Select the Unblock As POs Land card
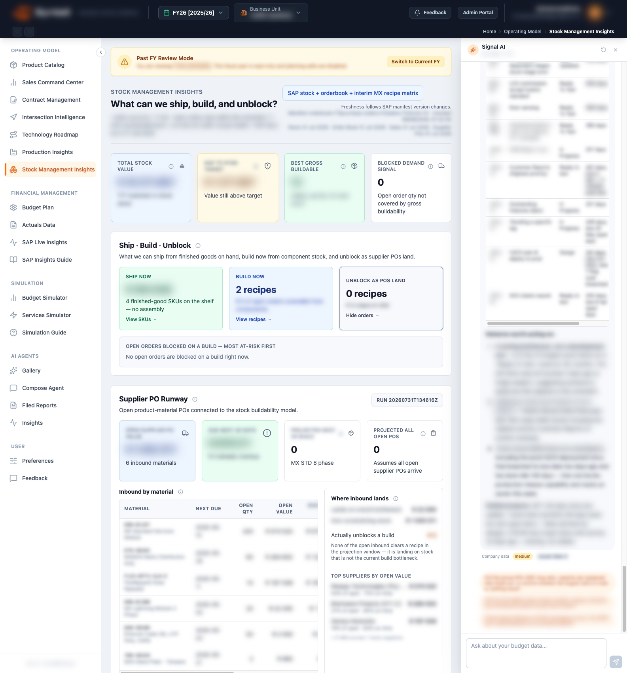The width and height of the screenshot is (627, 673). click(x=391, y=298)
